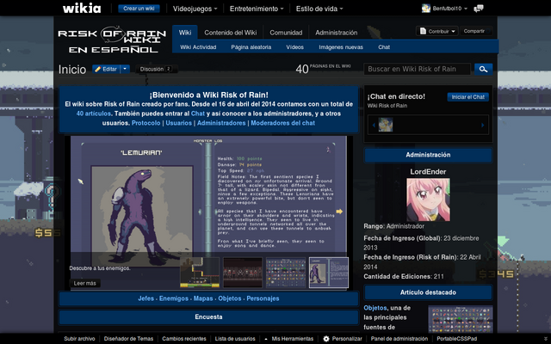The width and height of the screenshot is (551, 344).
Task: Click the Benfutbol10 user avatar
Action: pyautogui.click(x=426, y=8)
